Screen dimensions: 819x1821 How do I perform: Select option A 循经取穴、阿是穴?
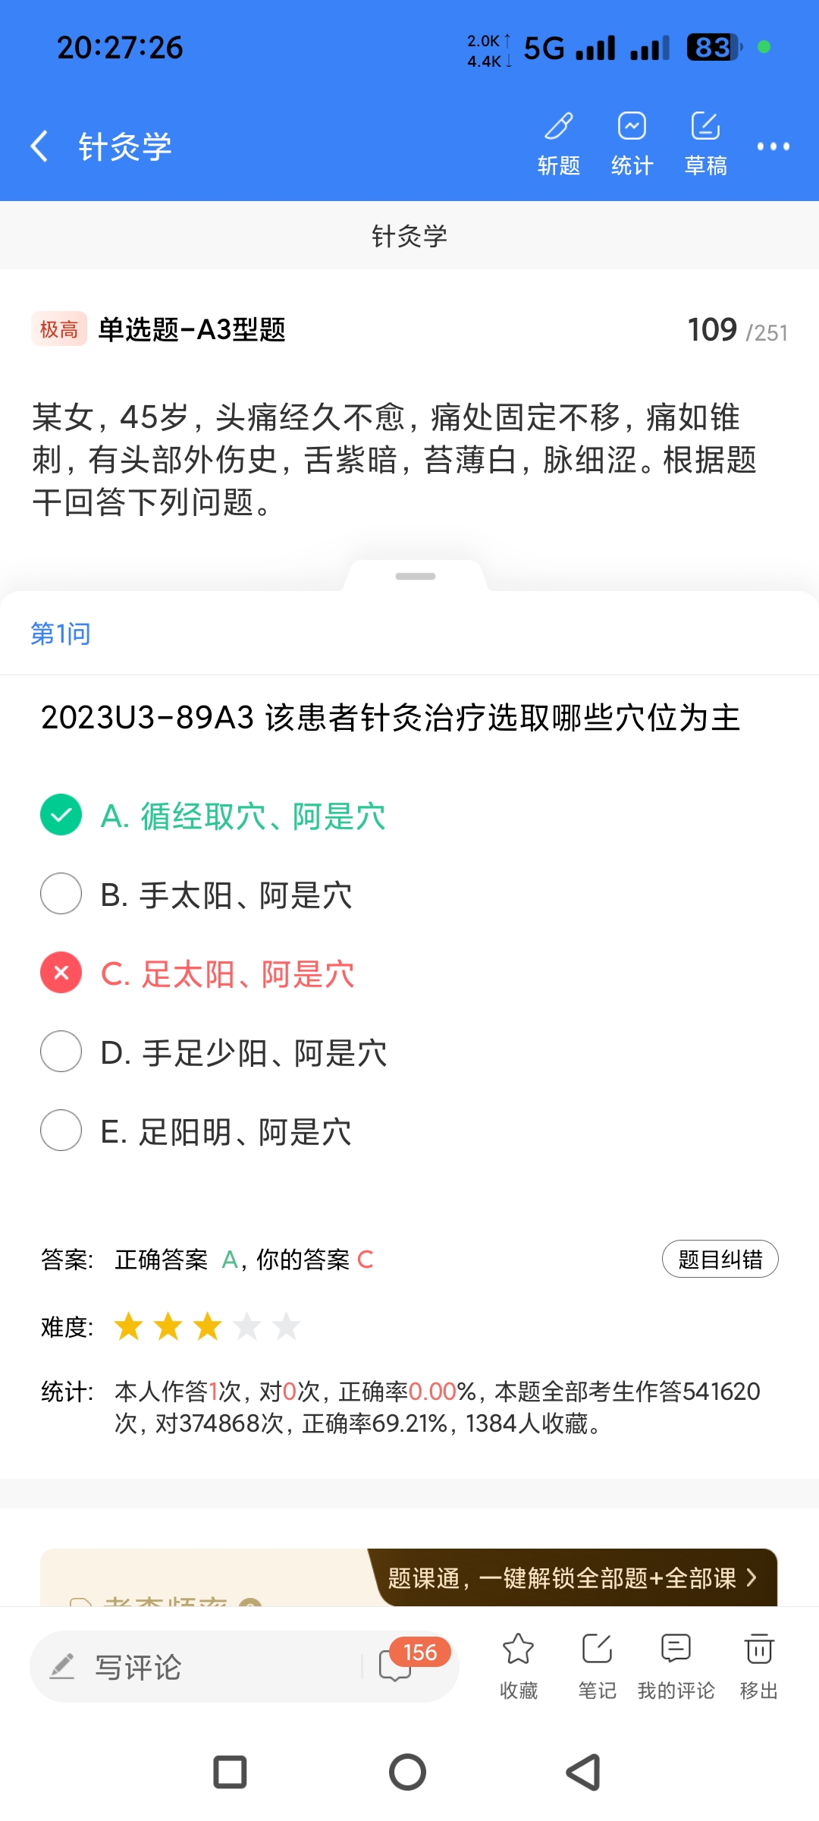(61, 815)
